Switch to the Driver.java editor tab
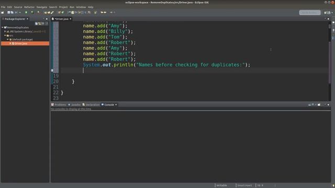Image resolution: width=335 pixels, height=188 pixels. [61, 19]
